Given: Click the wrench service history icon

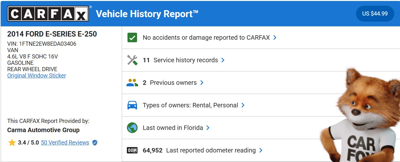Looking at the screenshot, I should tap(132, 60).
